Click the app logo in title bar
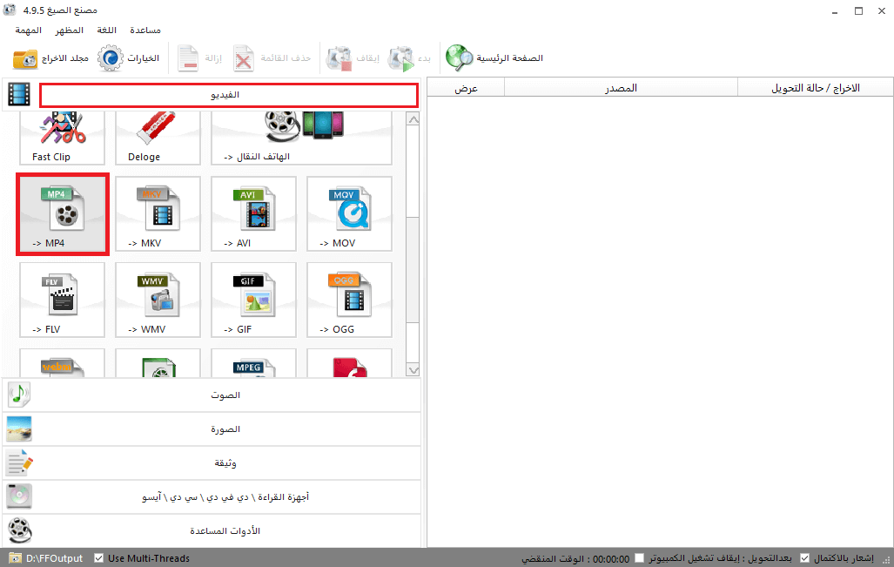This screenshot has height=567, width=894. pyautogui.click(x=9, y=10)
